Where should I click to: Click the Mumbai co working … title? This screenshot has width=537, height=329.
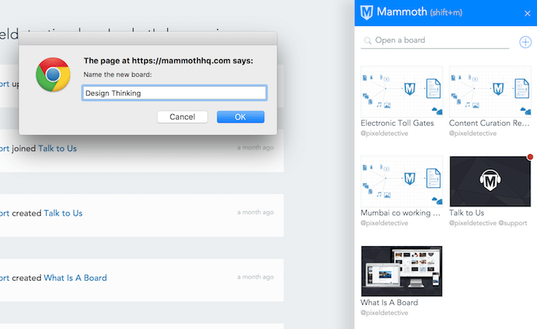[400, 212]
